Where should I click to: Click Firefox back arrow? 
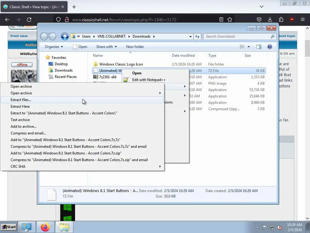7,20
